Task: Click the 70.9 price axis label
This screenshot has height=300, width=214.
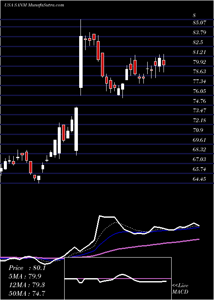Action: pyautogui.click(x=198, y=130)
